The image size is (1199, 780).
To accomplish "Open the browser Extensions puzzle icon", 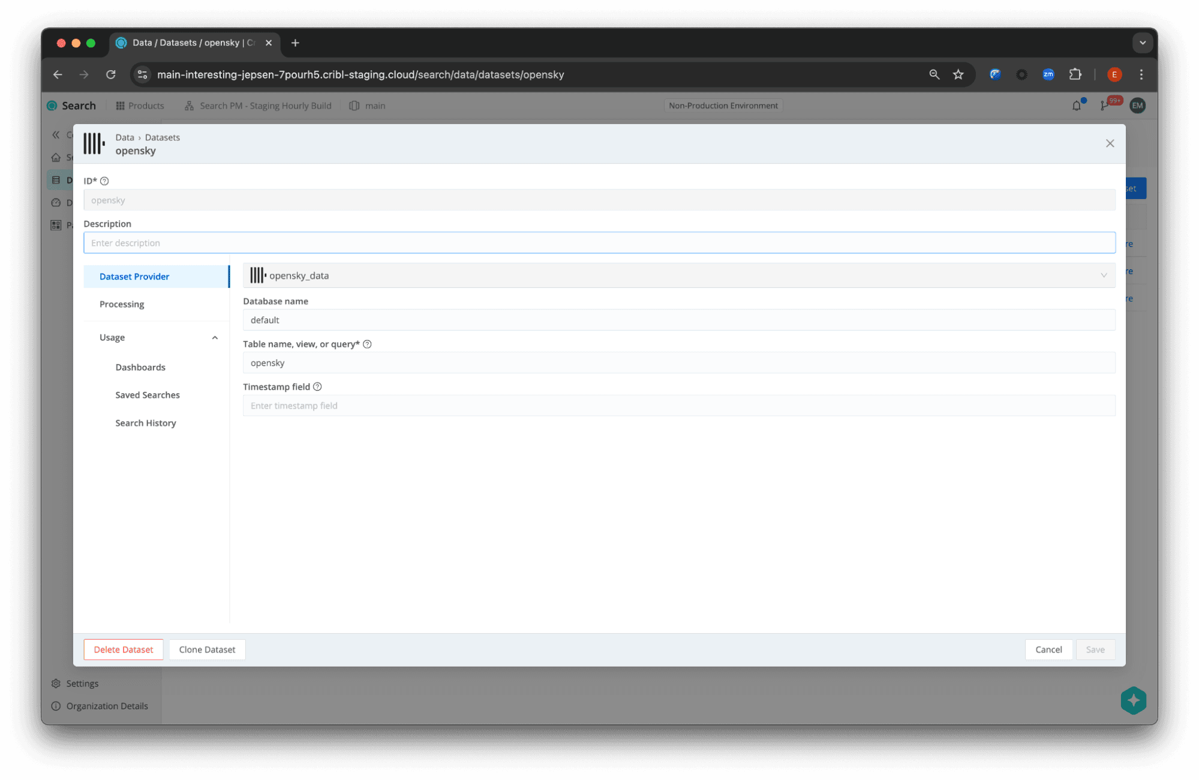I will pyautogui.click(x=1075, y=74).
